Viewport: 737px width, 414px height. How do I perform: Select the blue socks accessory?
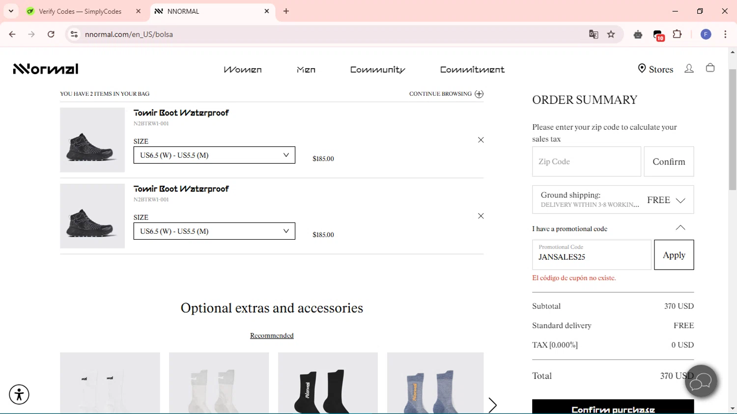(x=435, y=383)
